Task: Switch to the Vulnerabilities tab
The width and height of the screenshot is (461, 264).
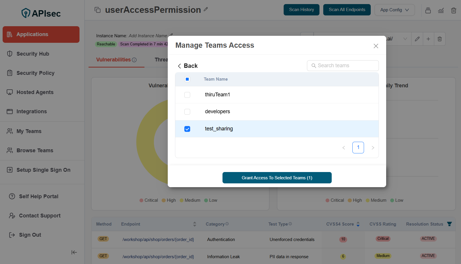Action: pyautogui.click(x=113, y=60)
